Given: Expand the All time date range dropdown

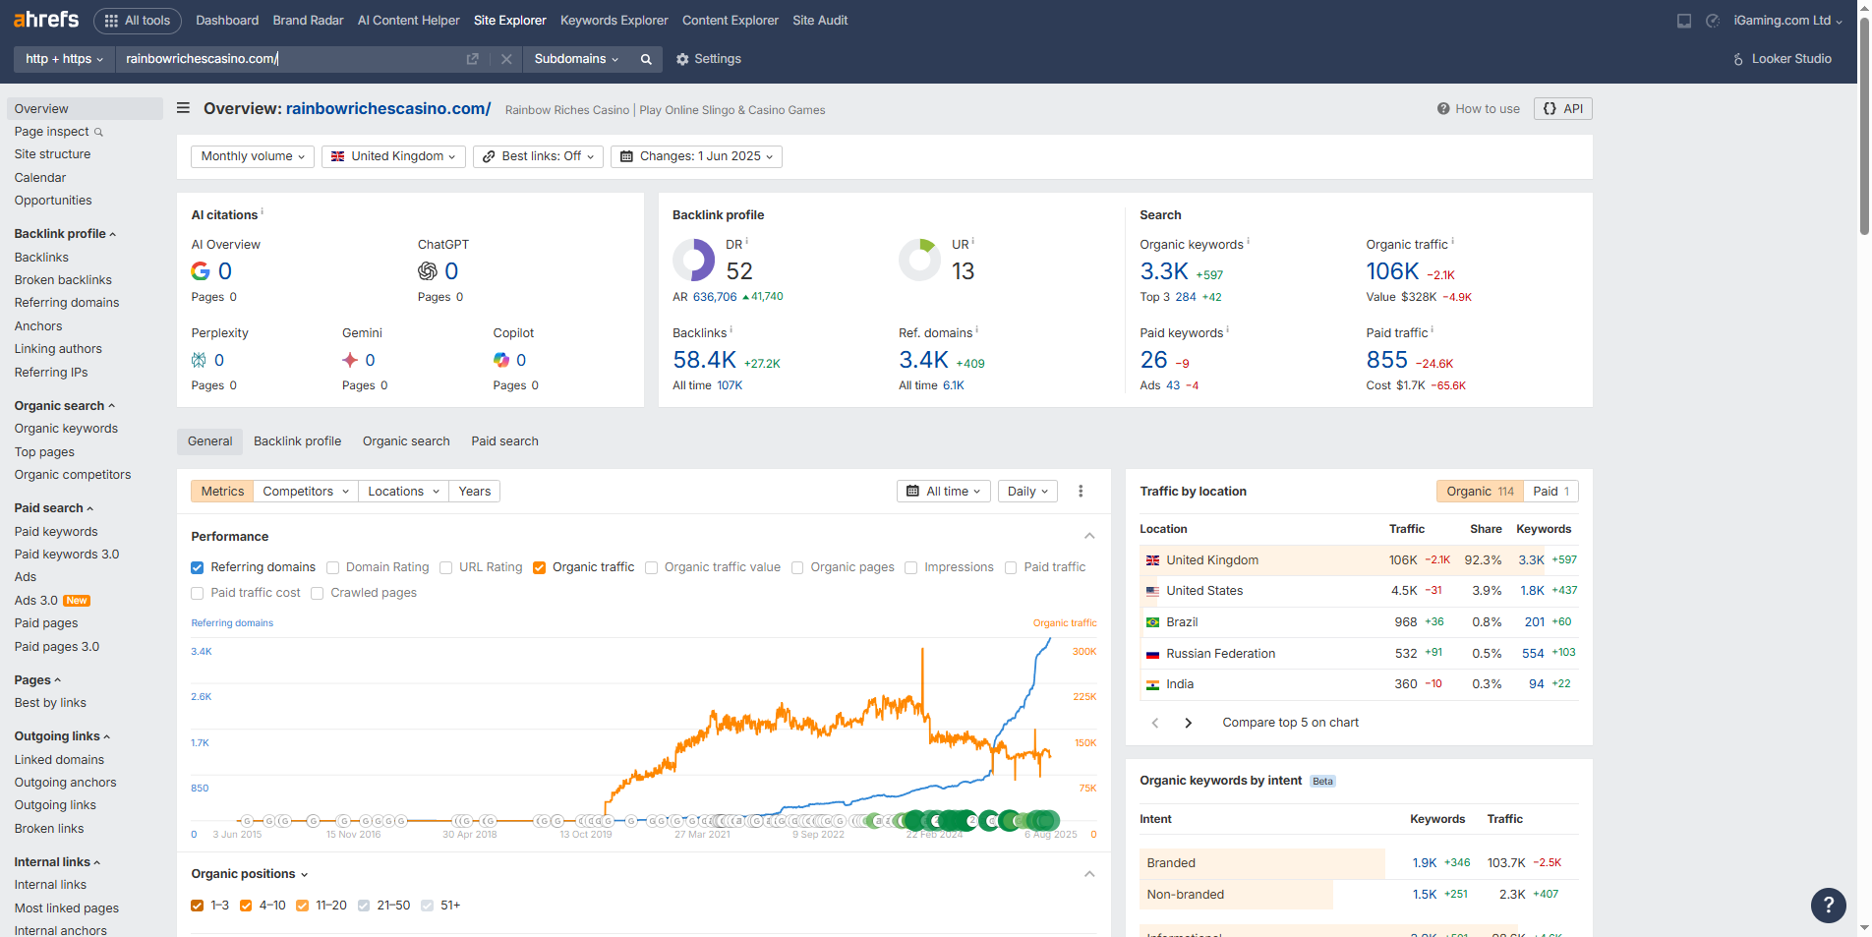Looking at the screenshot, I should tap(944, 492).
